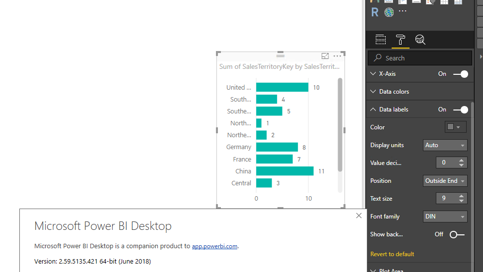Expand the Data colors section

[373, 92]
